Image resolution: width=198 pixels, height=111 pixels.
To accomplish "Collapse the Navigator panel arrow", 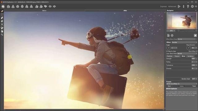I will tap(196, 10).
